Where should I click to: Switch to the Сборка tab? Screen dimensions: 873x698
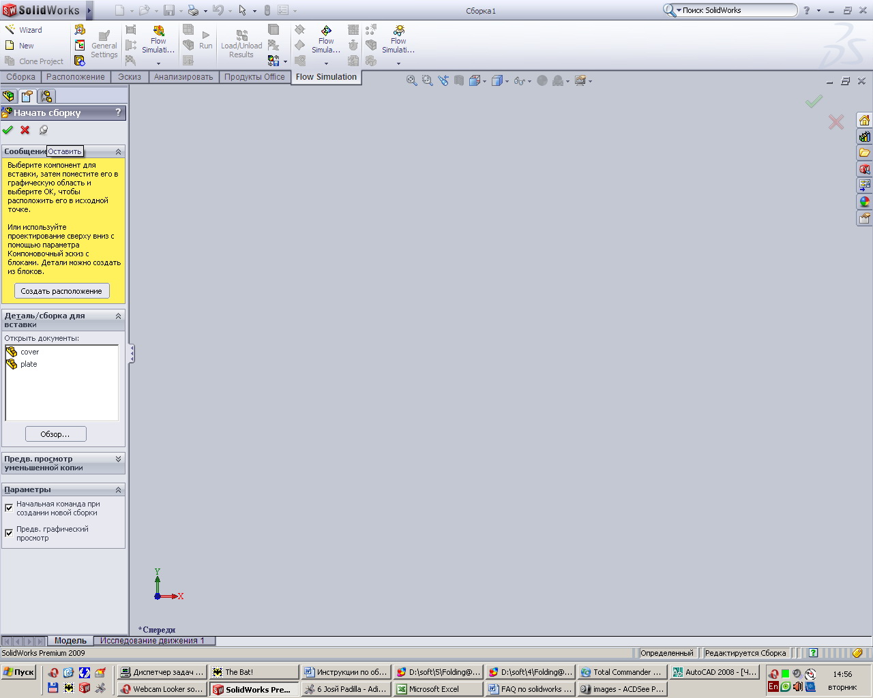pyautogui.click(x=20, y=77)
